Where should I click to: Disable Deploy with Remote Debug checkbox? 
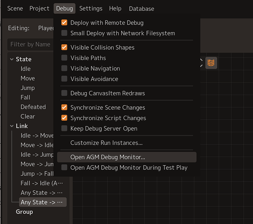tap(64, 22)
